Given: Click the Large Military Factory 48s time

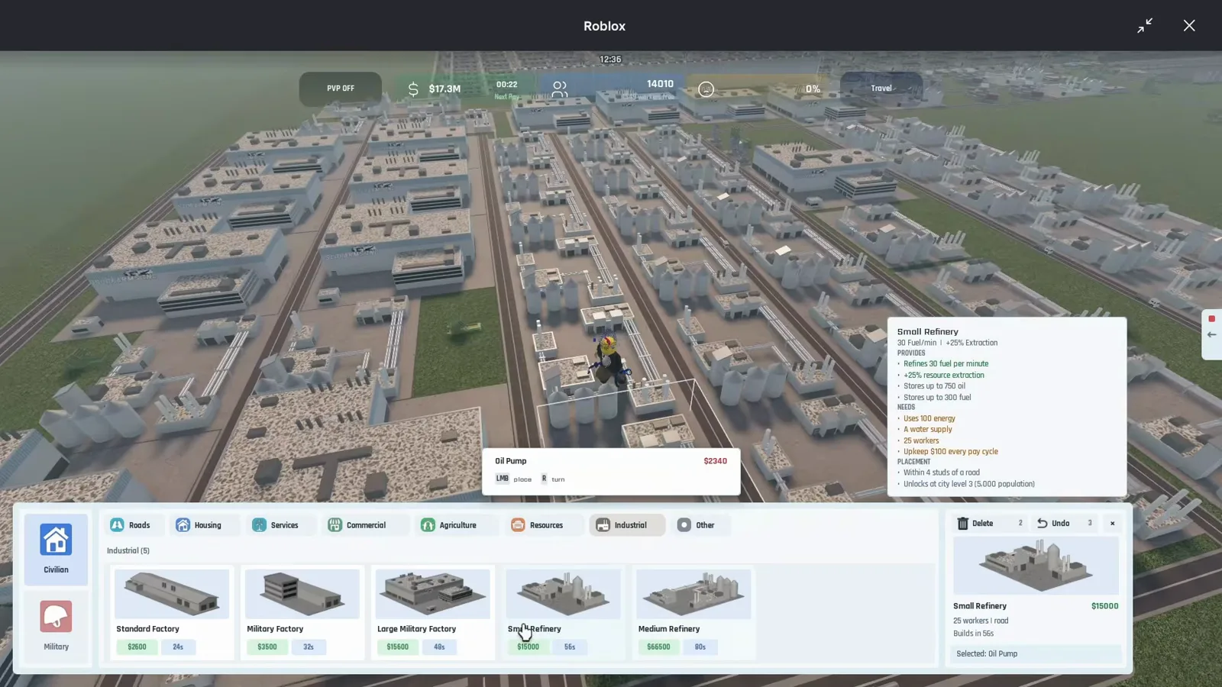Looking at the screenshot, I should coord(439,647).
